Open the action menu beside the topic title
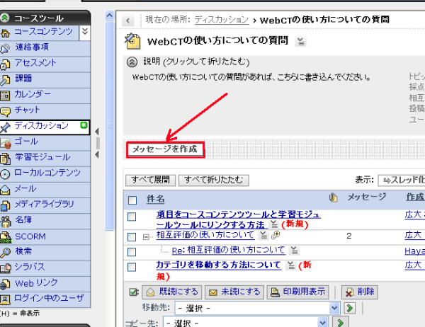425x327 pixels. coord(300,42)
